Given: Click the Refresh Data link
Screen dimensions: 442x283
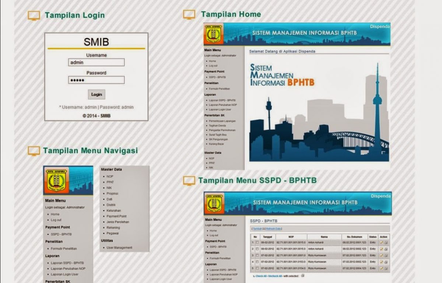Looking at the screenshot, I should tap(273, 229).
